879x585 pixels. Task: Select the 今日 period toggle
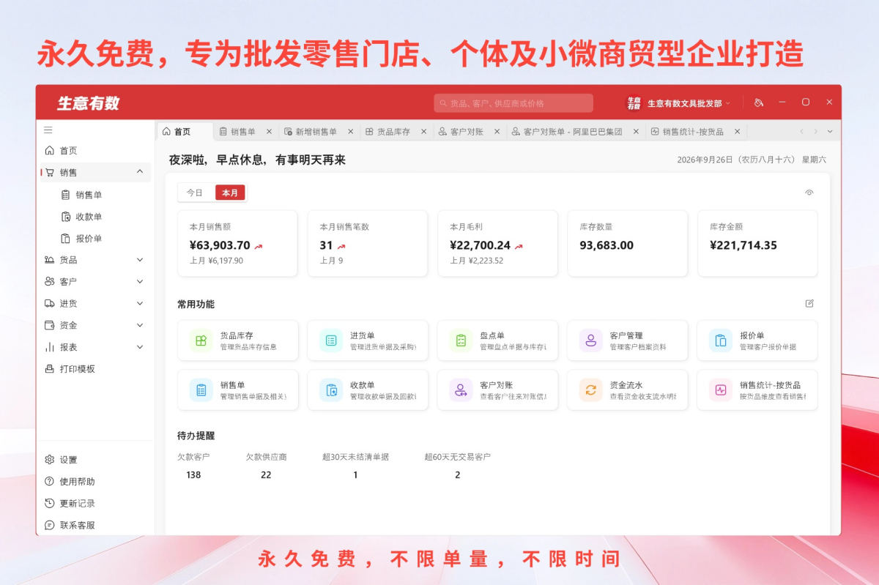click(x=195, y=193)
